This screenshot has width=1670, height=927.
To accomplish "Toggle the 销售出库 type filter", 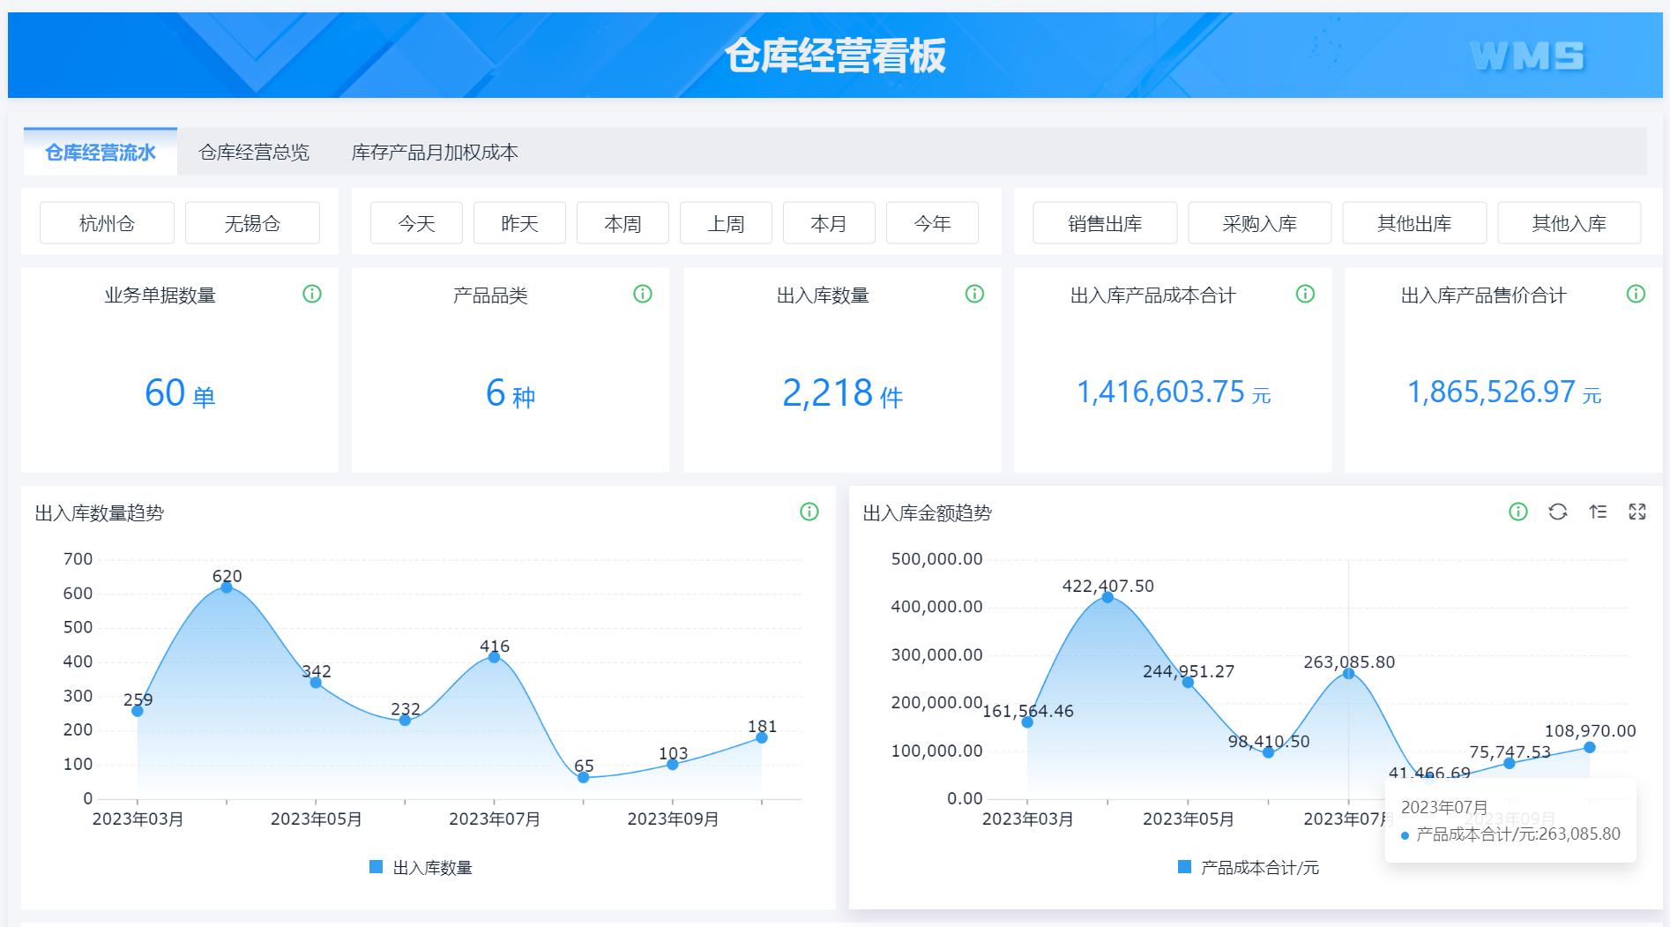I will [x=1104, y=223].
